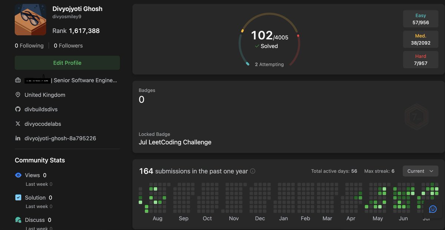The width and height of the screenshot is (445, 230).
Task: Click the blue Views eye icon
Action: pos(18,175)
